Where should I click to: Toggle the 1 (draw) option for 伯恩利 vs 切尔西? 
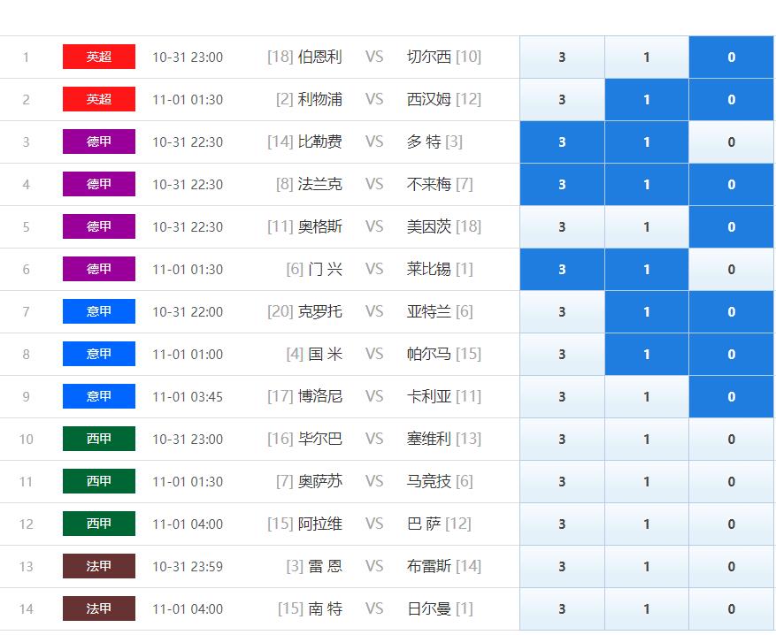[x=646, y=57]
